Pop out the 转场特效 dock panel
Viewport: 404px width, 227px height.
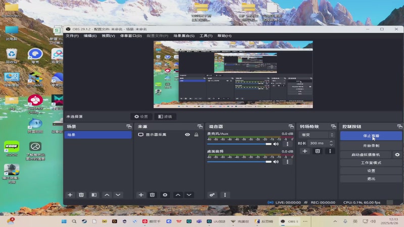click(x=333, y=127)
